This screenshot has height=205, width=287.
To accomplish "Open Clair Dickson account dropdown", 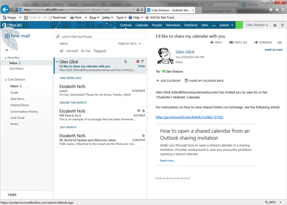I will pos(257,25).
